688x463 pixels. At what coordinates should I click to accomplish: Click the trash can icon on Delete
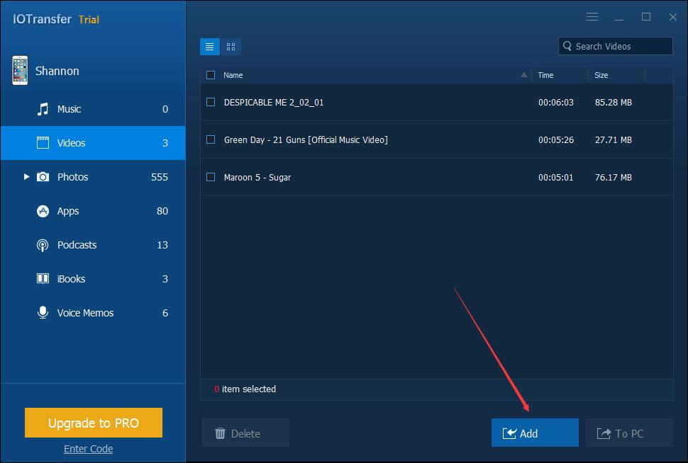pos(220,433)
